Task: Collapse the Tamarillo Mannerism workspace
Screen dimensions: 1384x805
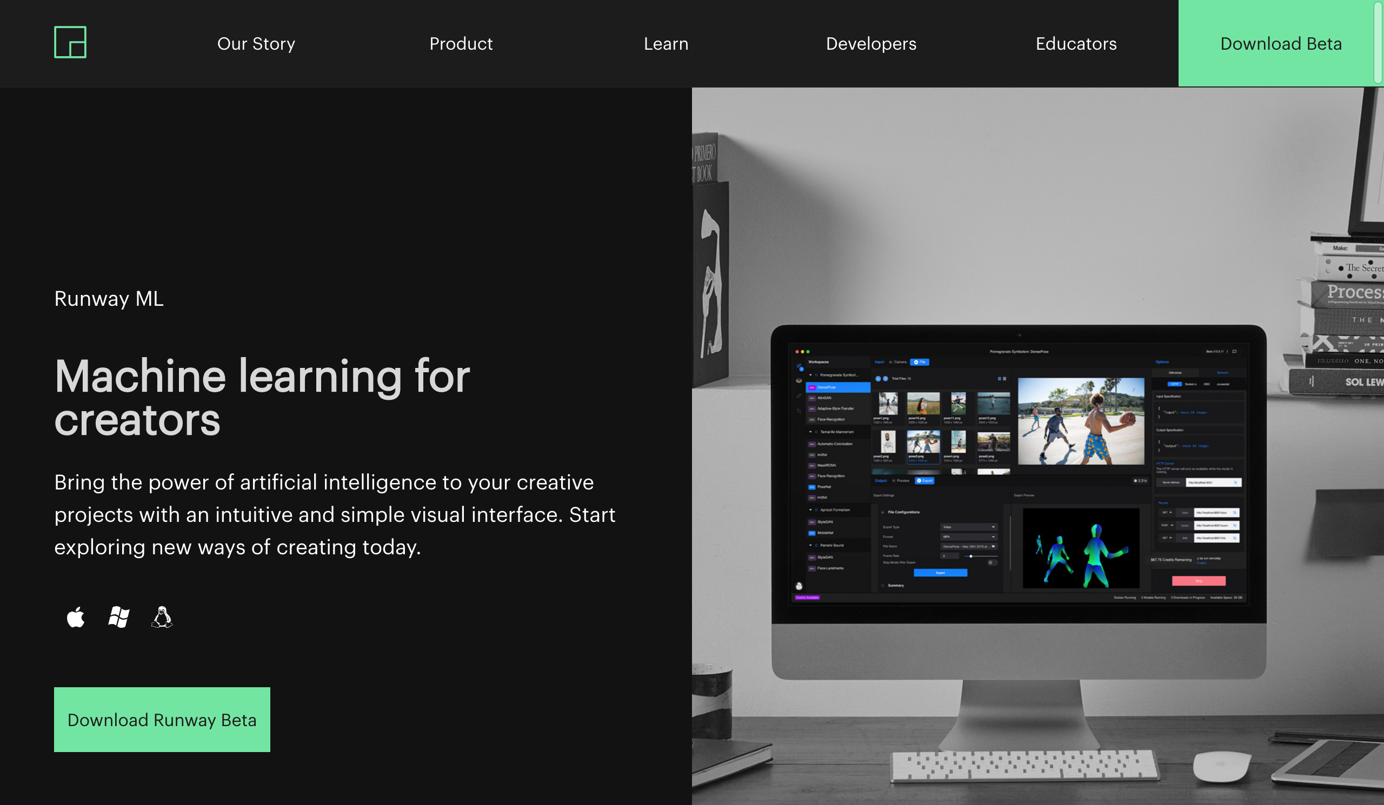Action: pos(810,432)
